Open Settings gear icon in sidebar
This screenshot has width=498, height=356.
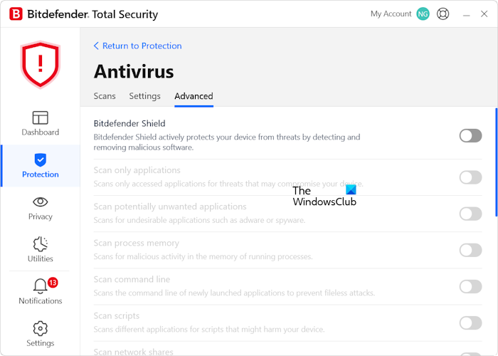(40, 328)
